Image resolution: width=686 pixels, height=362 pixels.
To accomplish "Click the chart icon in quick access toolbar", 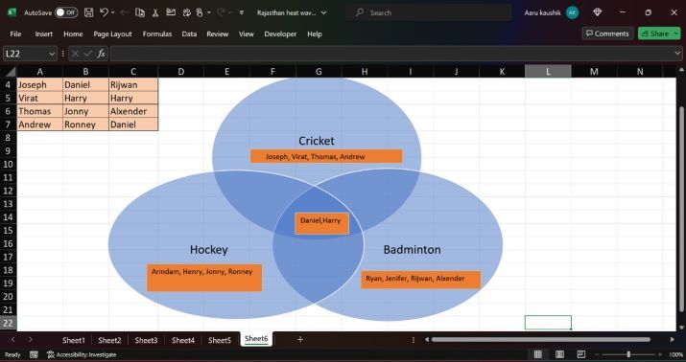I will [x=171, y=12].
